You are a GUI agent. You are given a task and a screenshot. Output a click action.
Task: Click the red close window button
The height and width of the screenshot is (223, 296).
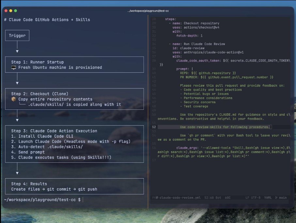coord(6,11)
